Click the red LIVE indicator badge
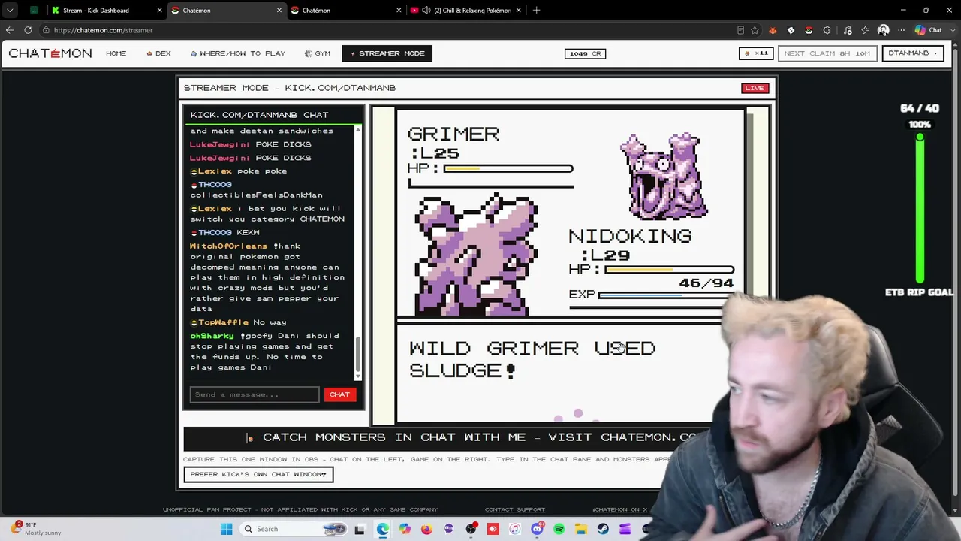The height and width of the screenshot is (541, 961). (x=755, y=88)
